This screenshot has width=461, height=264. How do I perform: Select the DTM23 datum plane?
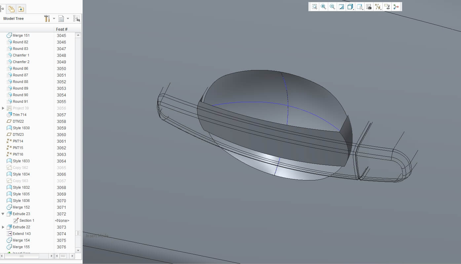pyautogui.click(x=18, y=134)
